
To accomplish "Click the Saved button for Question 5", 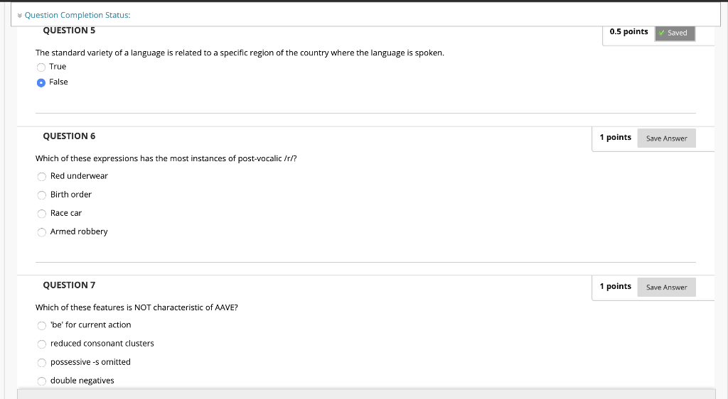I will click(675, 33).
